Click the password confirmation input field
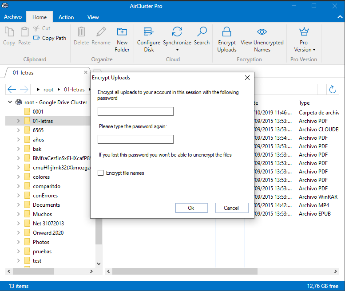 pyautogui.click(x=135, y=139)
